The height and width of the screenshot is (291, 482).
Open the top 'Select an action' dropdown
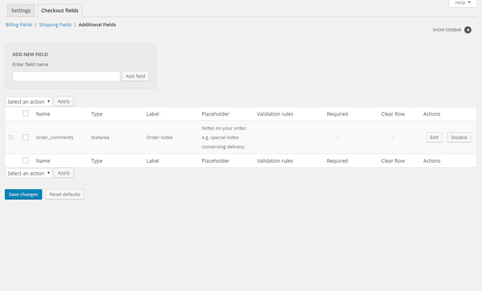pos(28,102)
